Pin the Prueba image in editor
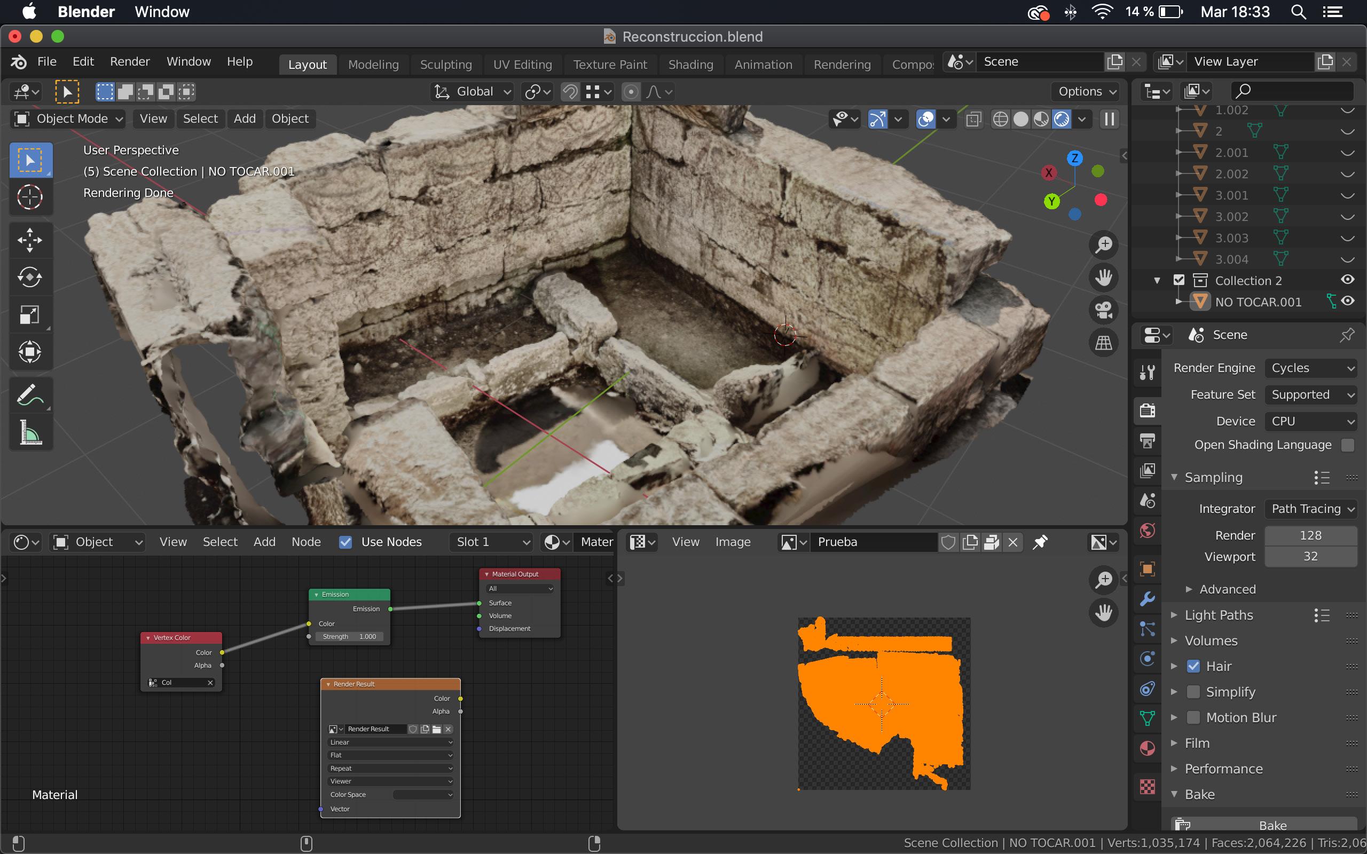This screenshot has height=854, width=1367. [x=1040, y=542]
